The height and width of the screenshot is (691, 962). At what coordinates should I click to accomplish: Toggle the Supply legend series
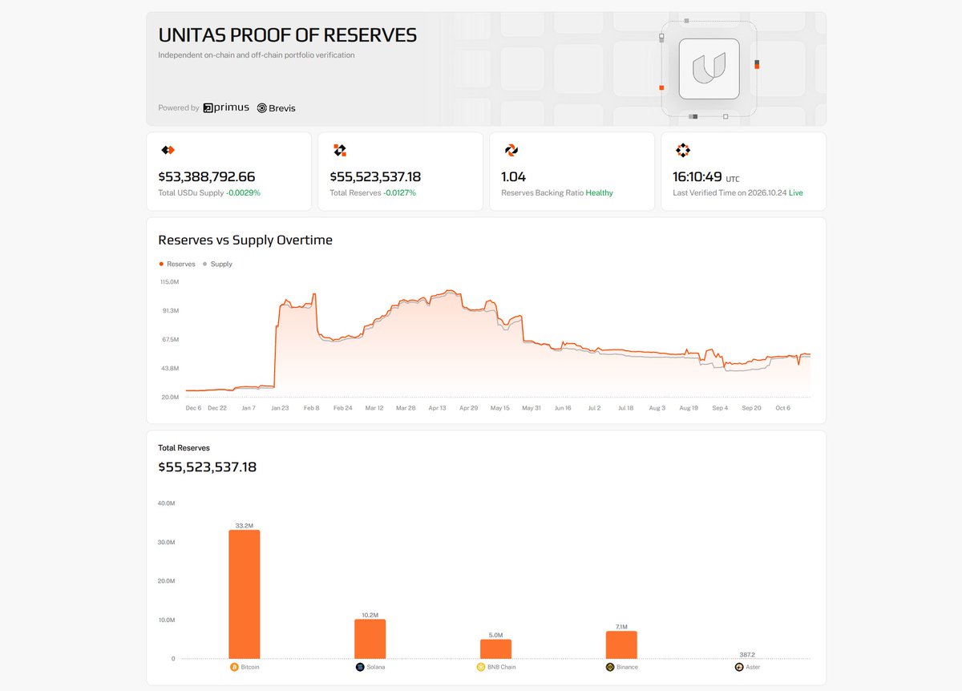pyautogui.click(x=217, y=264)
